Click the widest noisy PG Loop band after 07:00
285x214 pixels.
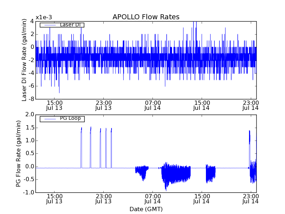[x=176, y=174]
